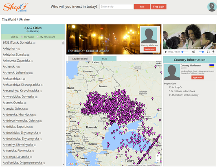Open The World breadcrumb link
This screenshot has width=217, height=167.
(x=9, y=20)
